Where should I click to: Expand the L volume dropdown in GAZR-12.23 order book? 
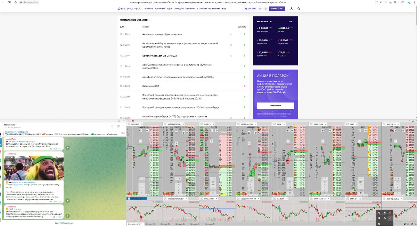pyautogui.click(x=325, y=178)
